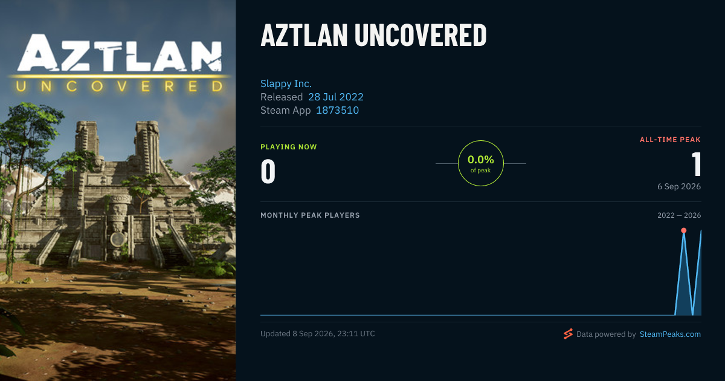Click the 6 Sep 2026 peak date
The image size is (725, 381).
coord(679,186)
